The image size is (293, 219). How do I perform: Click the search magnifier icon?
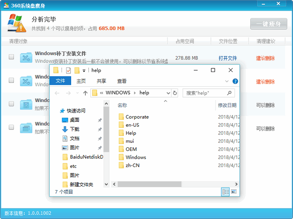[x=229, y=93]
